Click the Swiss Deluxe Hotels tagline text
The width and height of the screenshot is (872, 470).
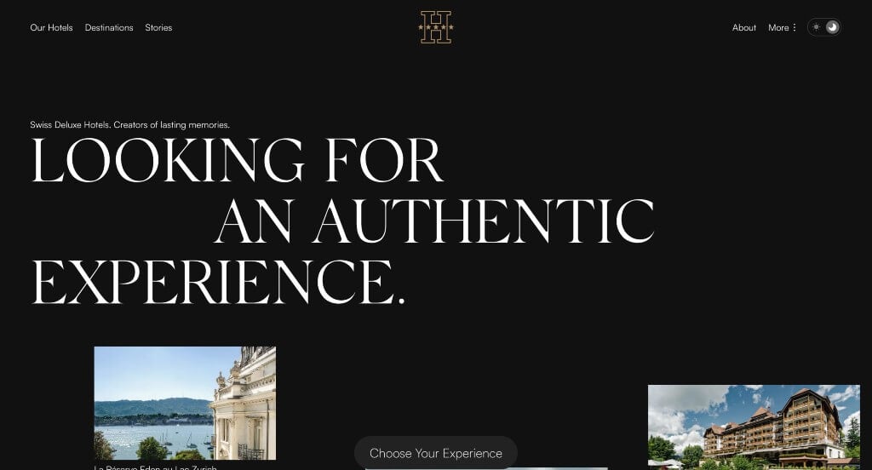click(129, 124)
